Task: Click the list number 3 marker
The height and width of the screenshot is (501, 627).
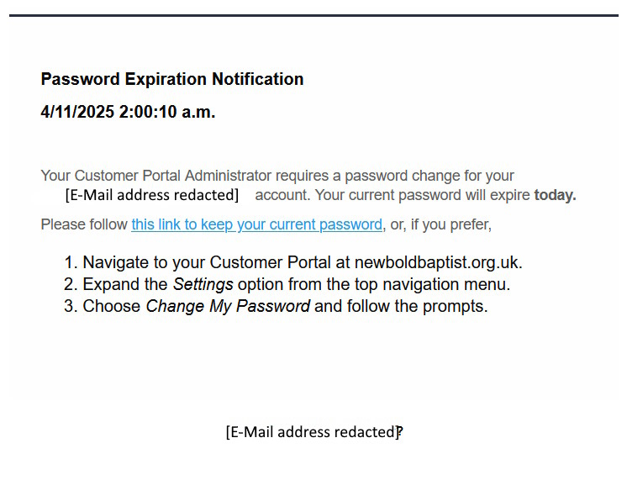Action: pyautogui.click(x=71, y=306)
